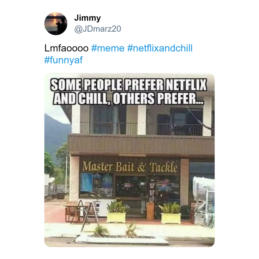Click the Master Bait & Tackle sign
Image resolution: width=259 pixels, height=259 pixels.
pos(130,166)
